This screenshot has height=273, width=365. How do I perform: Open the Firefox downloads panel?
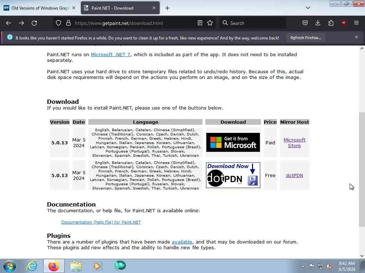point(318,23)
